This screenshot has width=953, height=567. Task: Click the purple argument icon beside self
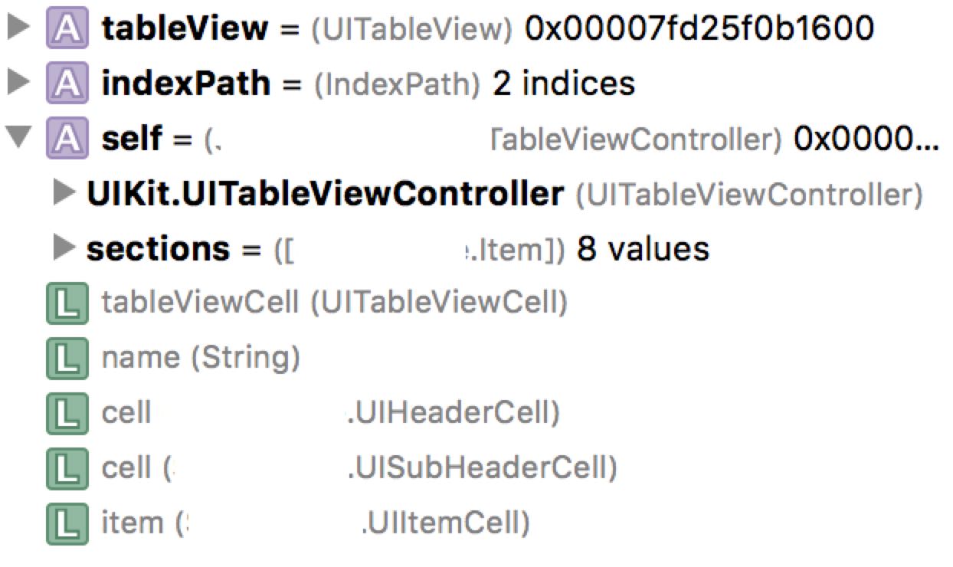tap(67, 139)
